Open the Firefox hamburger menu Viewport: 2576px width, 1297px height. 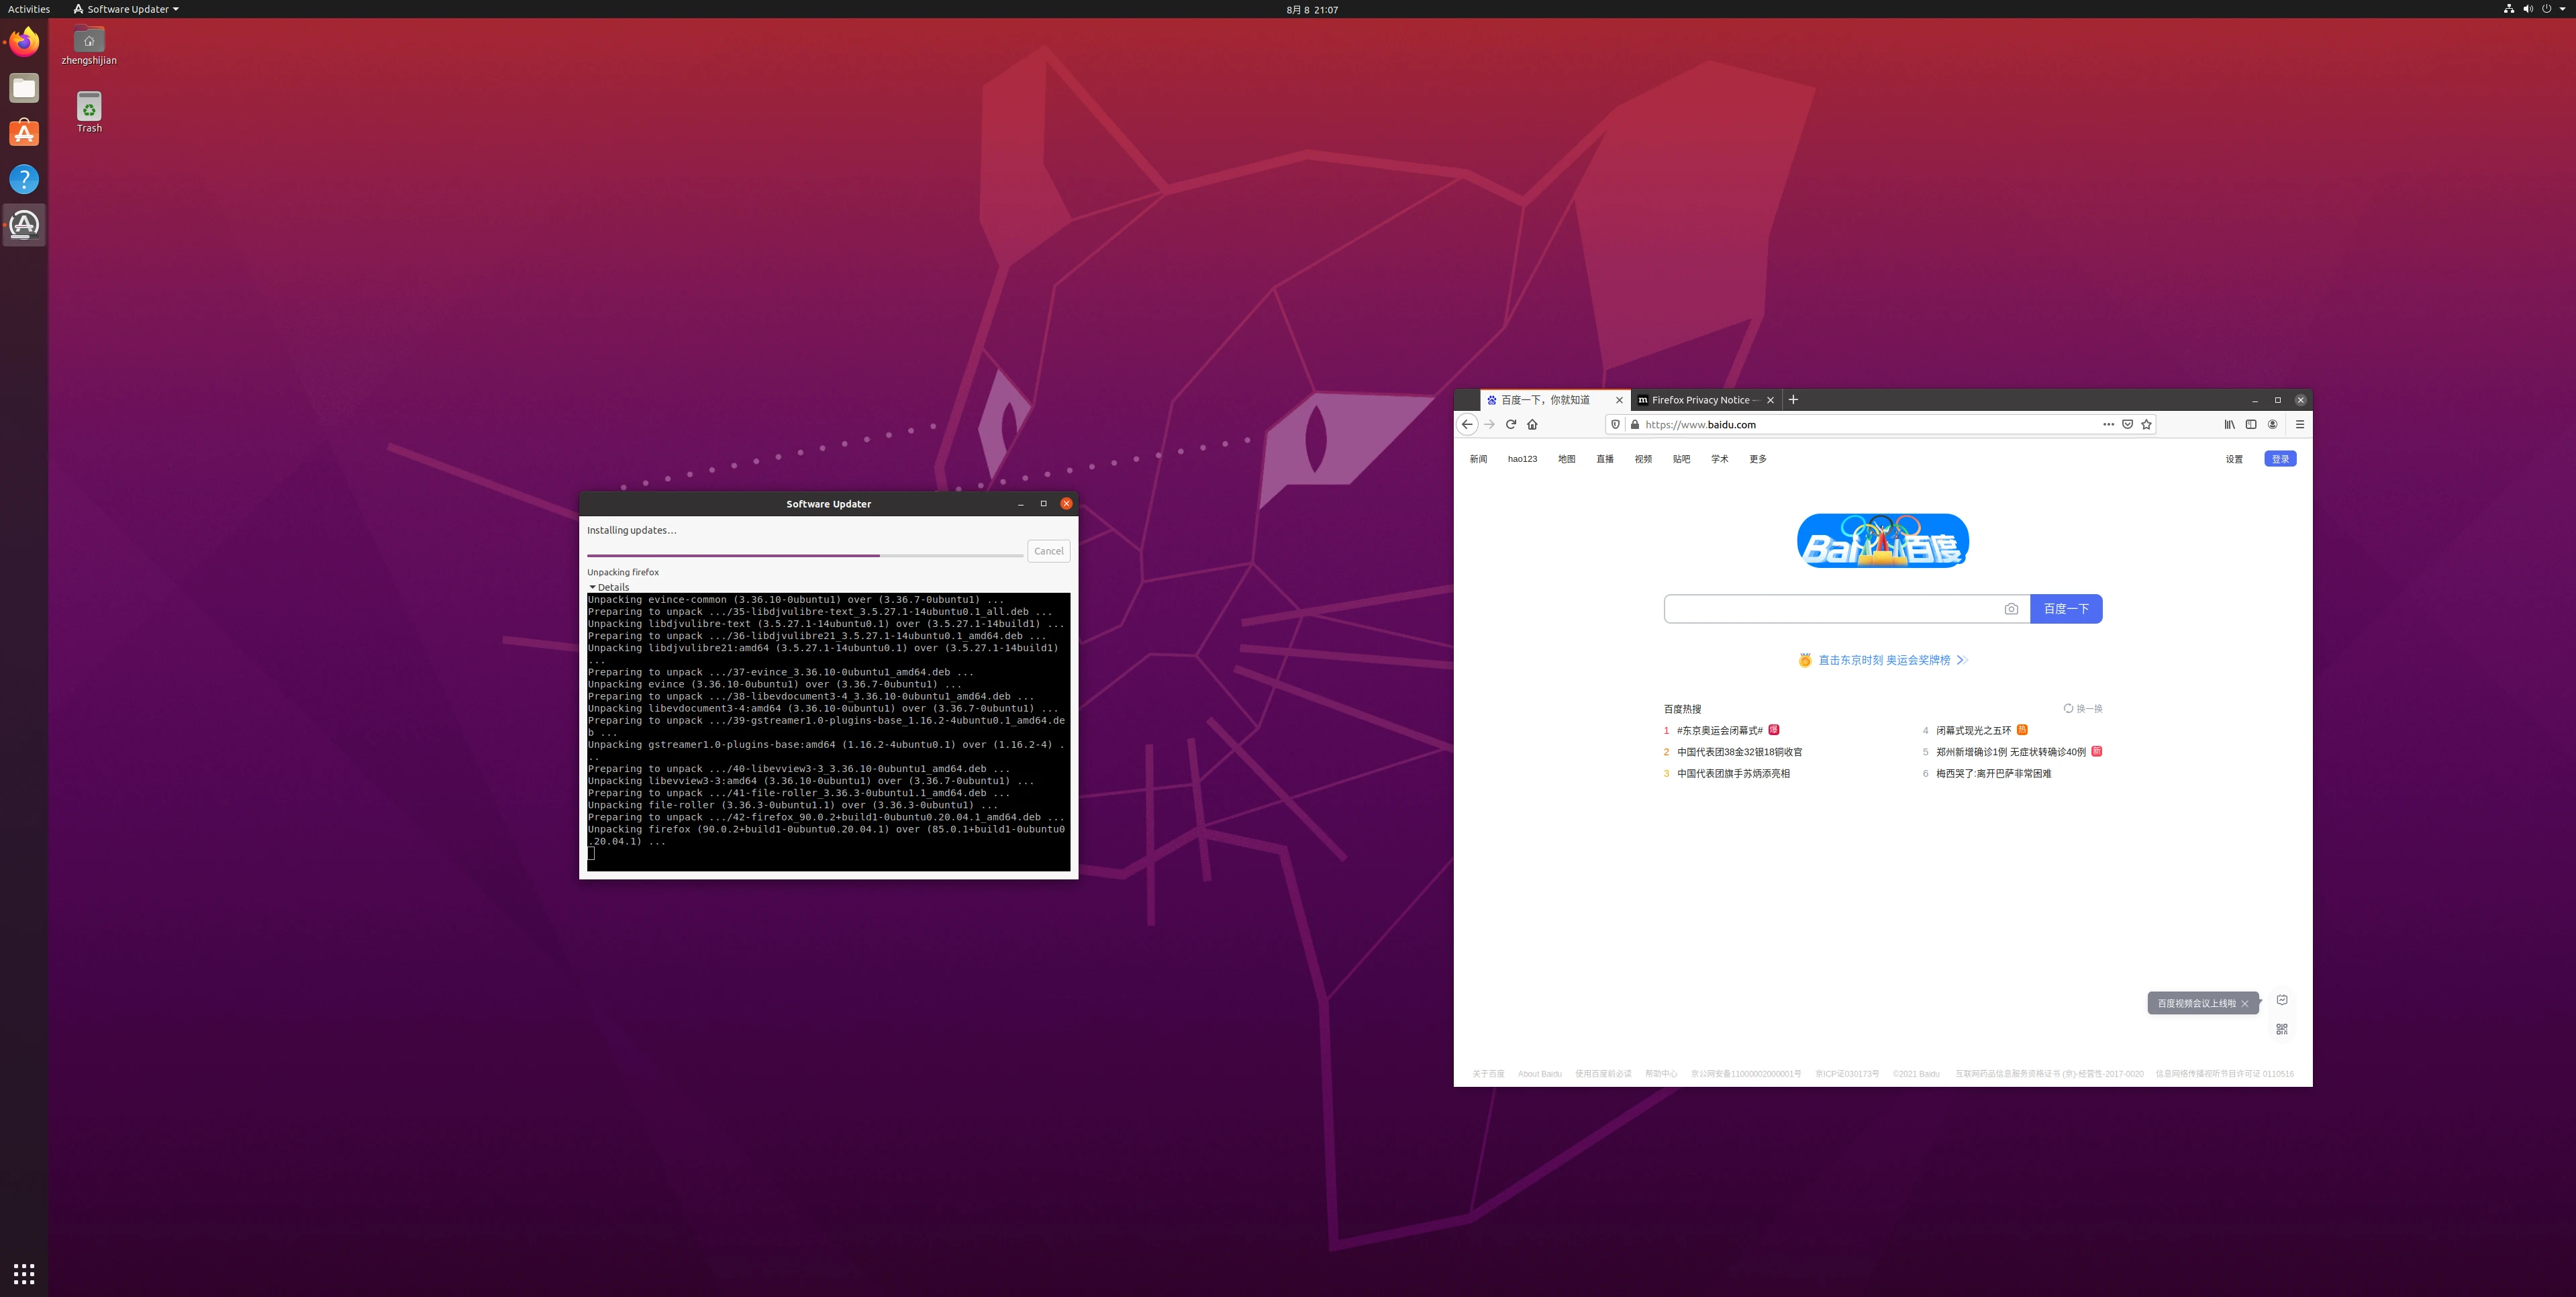tap(2299, 424)
